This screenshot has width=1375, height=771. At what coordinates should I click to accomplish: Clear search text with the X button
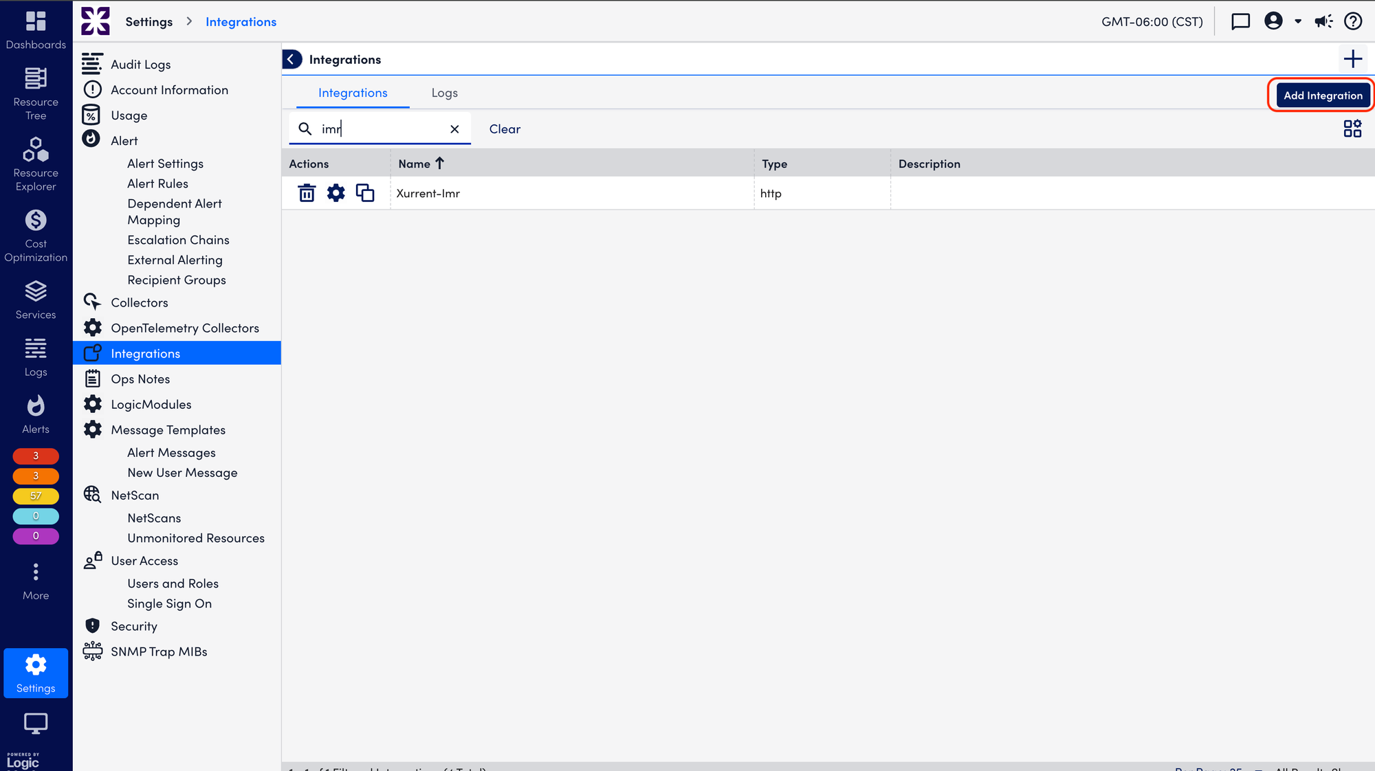pos(454,129)
